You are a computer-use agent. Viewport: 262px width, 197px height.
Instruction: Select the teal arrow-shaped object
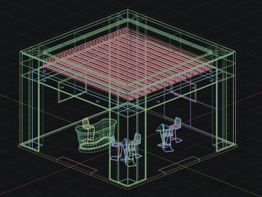(x=164, y=136)
